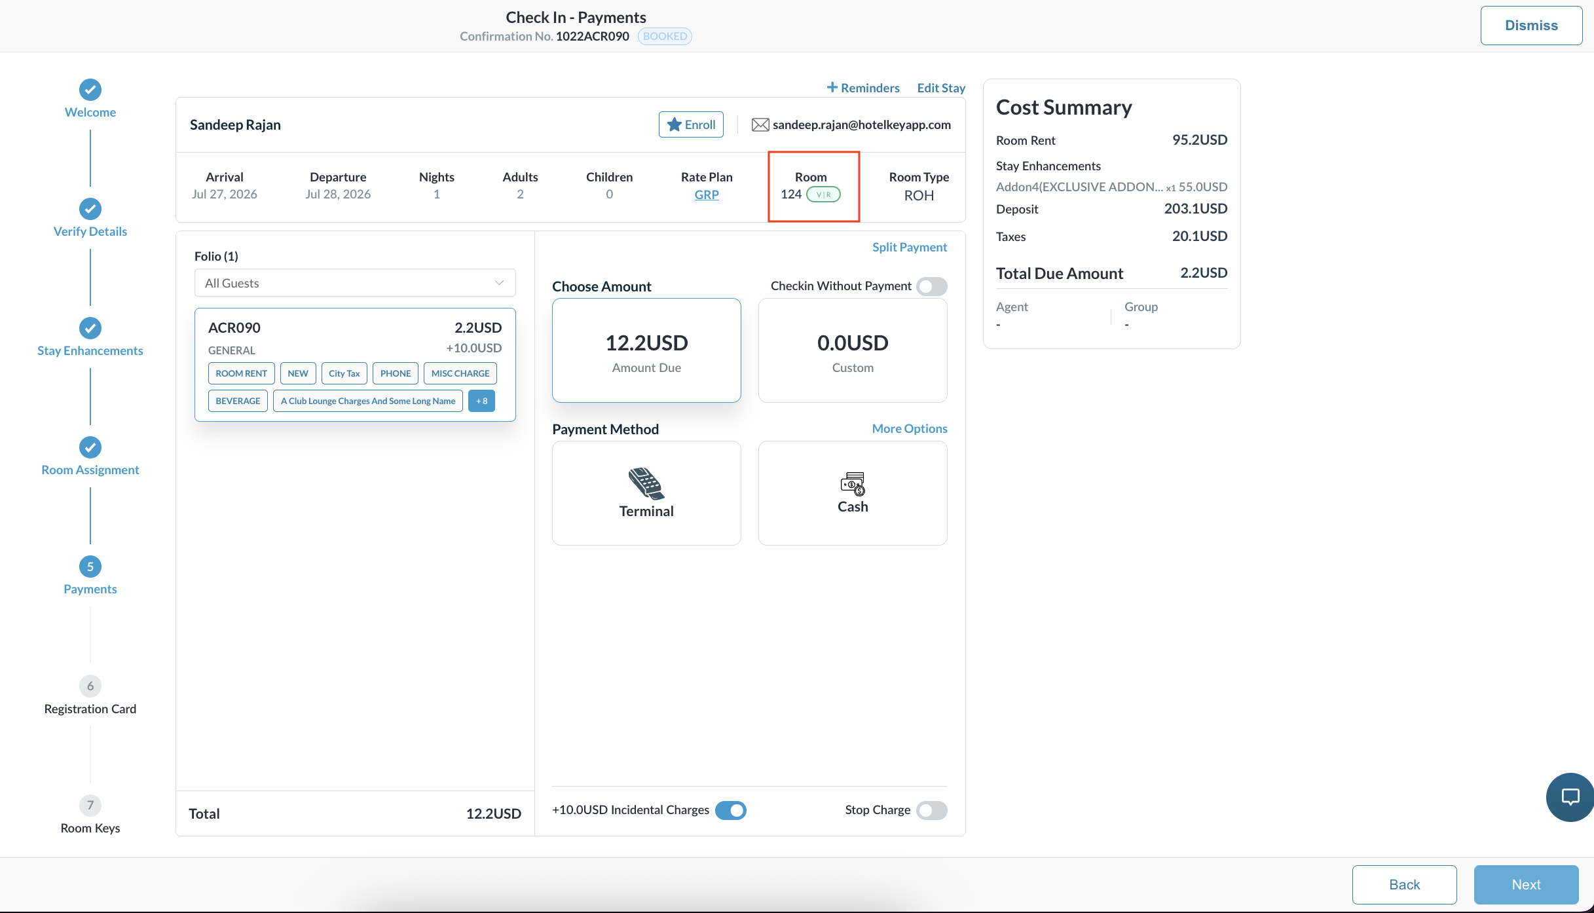This screenshot has height=913, width=1594.
Task: Click the Room Assignment step checkmark icon
Action: pos(90,447)
